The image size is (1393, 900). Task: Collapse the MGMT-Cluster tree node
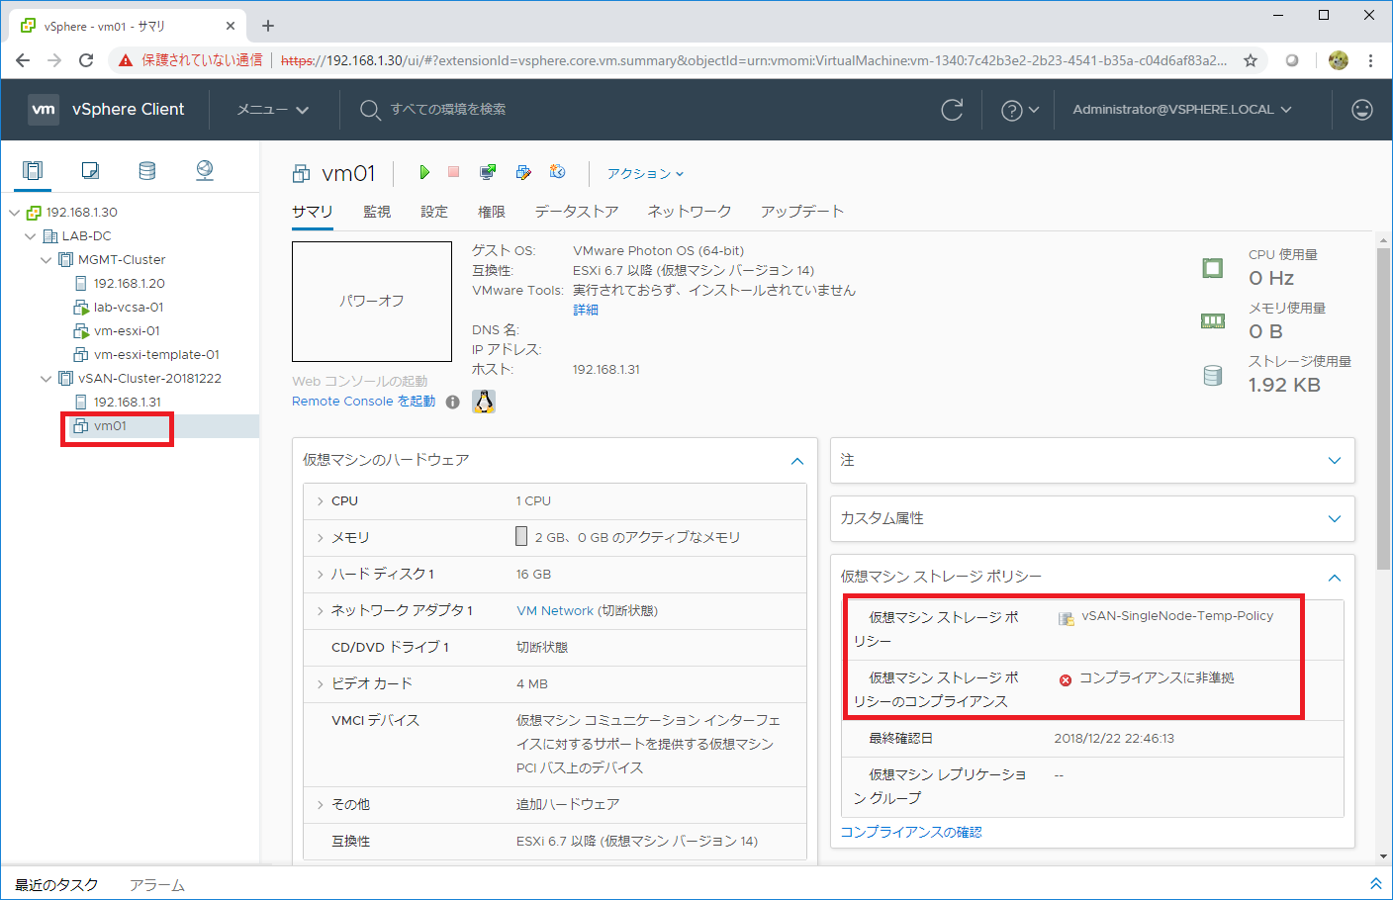[46, 260]
